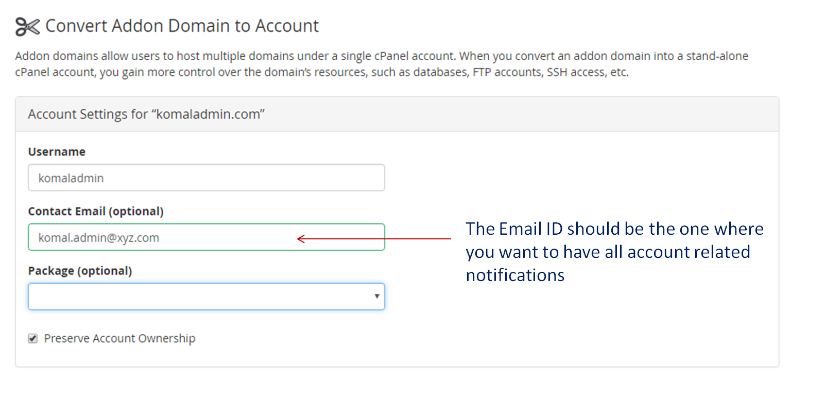Click the empty area of the Package select box
Viewport: 825px width, 400px height.
click(201, 297)
